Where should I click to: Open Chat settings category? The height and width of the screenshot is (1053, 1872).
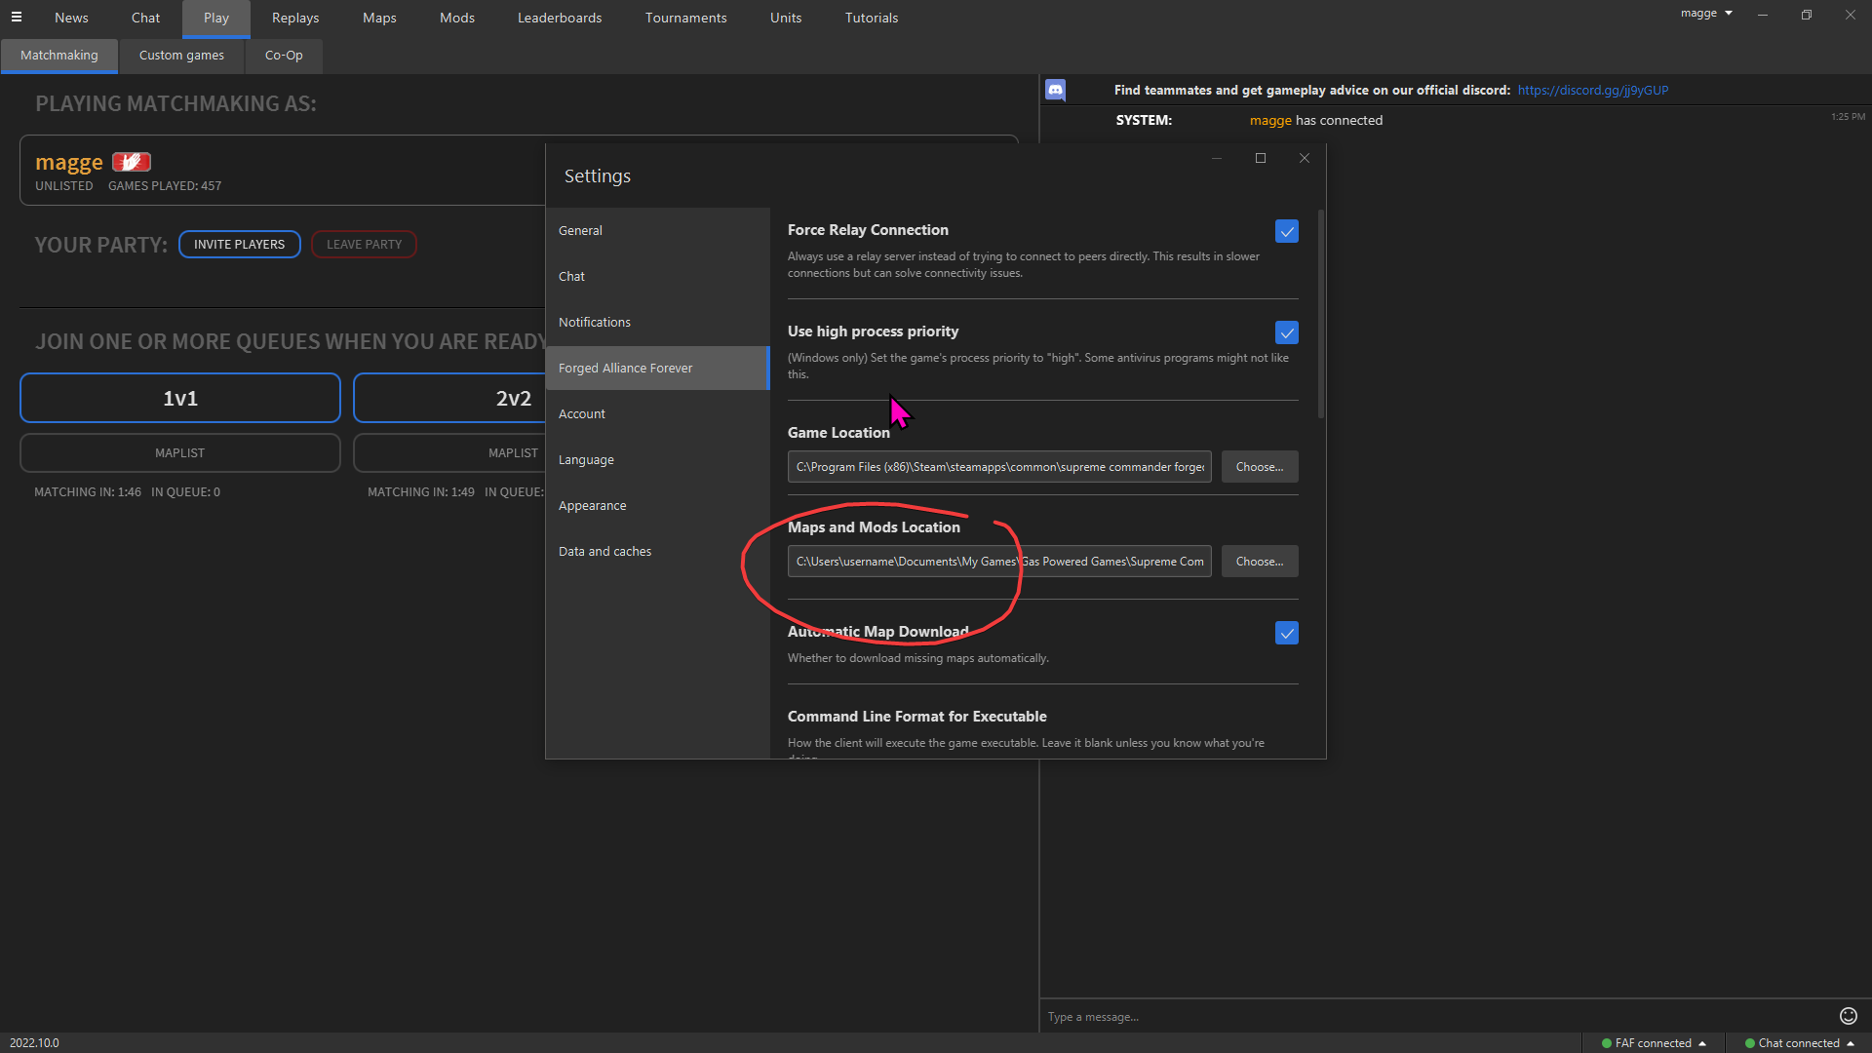[x=657, y=277]
